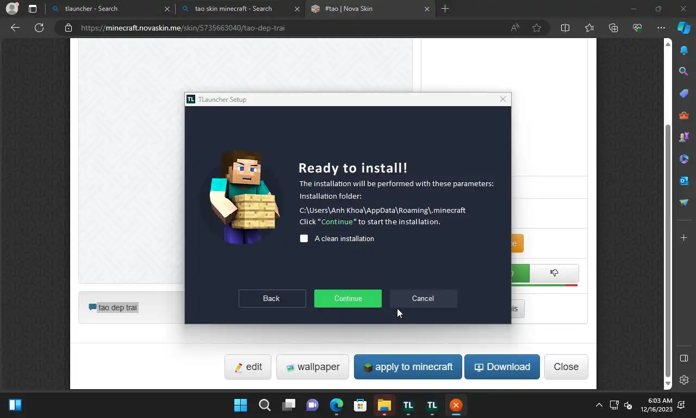The height and width of the screenshot is (418, 696).
Task: Click the 'tao dep trai' skin title
Action: tap(117, 308)
